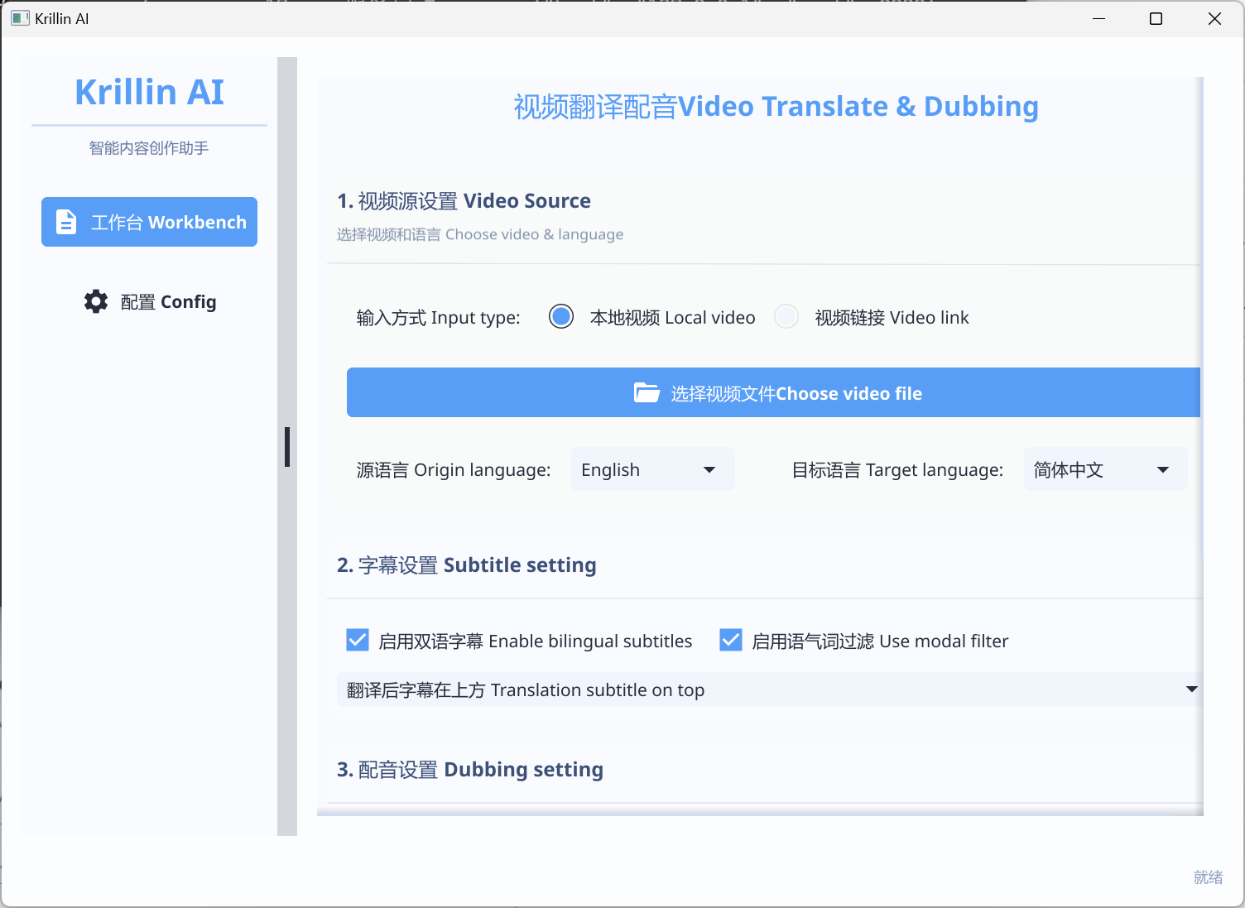The width and height of the screenshot is (1245, 908).
Task: Uncheck the Use modal filter option
Action: (x=731, y=640)
